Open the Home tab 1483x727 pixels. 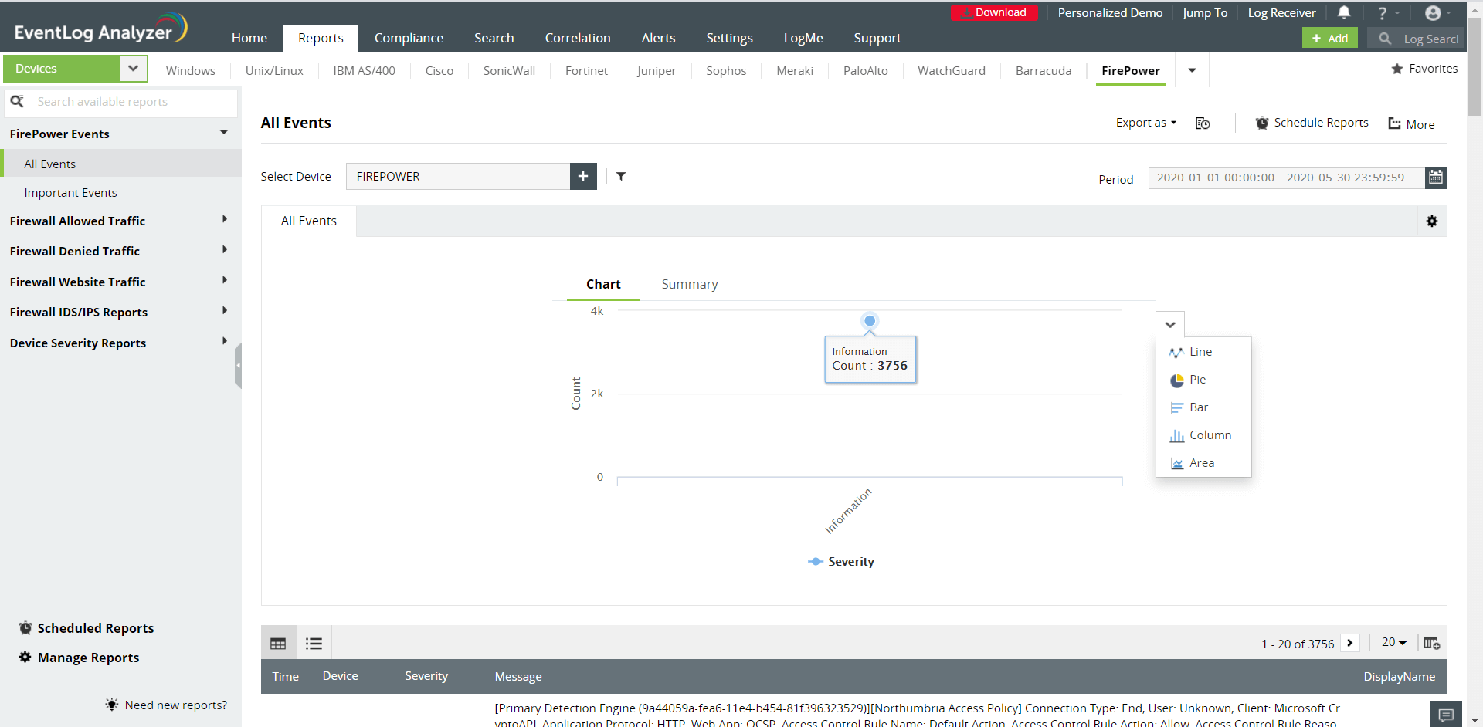pos(249,38)
